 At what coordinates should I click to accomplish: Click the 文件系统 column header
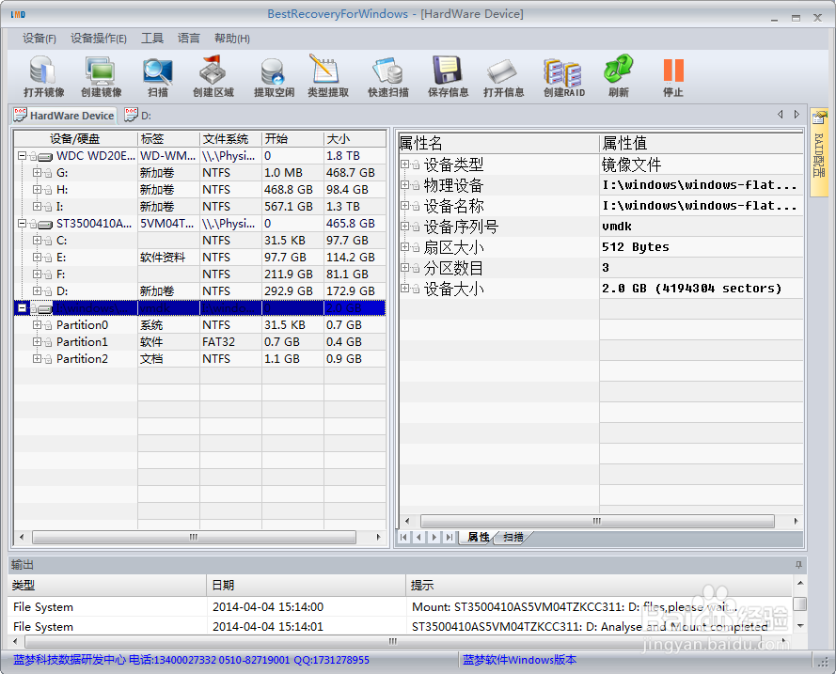tap(230, 139)
